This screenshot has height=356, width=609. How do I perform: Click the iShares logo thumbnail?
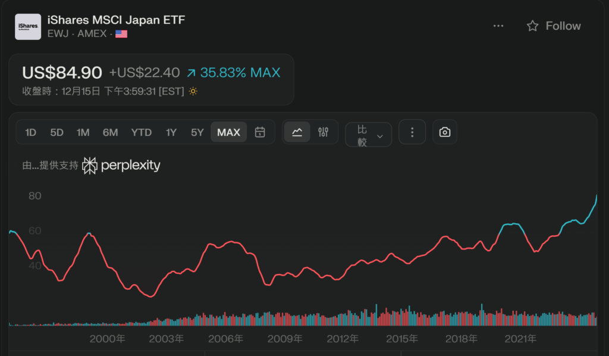(x=28, y=26)
